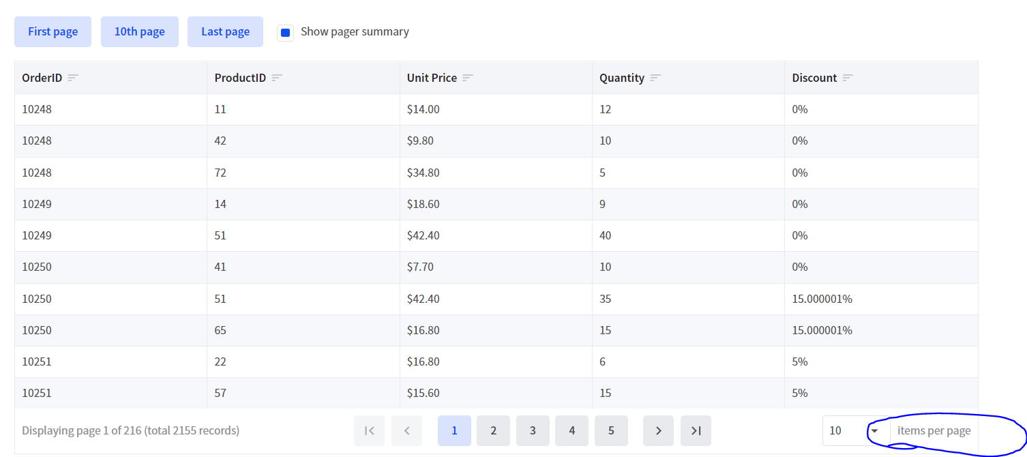Click the Quantity column sort icon
1027x457 pixels.
pyautogui.click(x=655, y=78)
